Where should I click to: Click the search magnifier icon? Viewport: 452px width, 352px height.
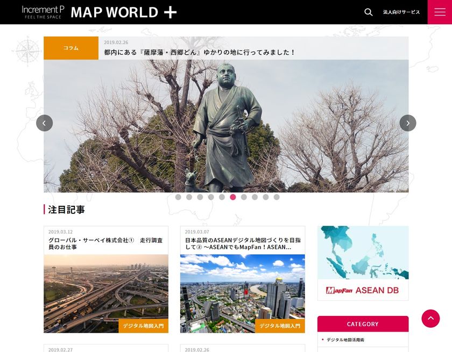pos(369,11)
